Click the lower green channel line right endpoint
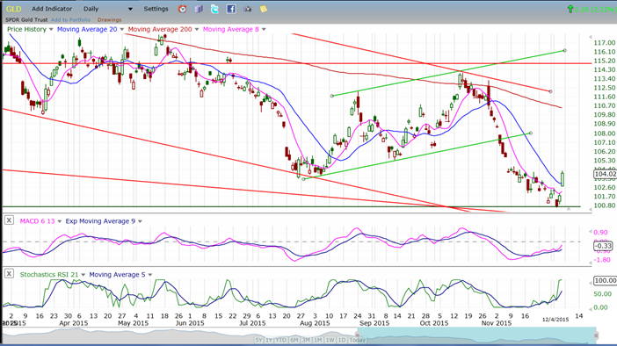This screenshot has height=346, width=617. (x=531, y=133)
